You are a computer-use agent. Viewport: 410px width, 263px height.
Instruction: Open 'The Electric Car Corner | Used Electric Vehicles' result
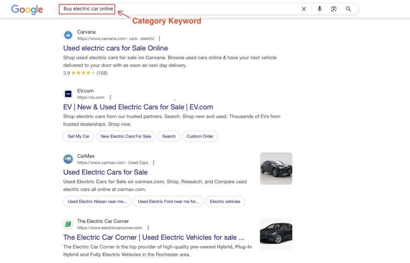154,237
